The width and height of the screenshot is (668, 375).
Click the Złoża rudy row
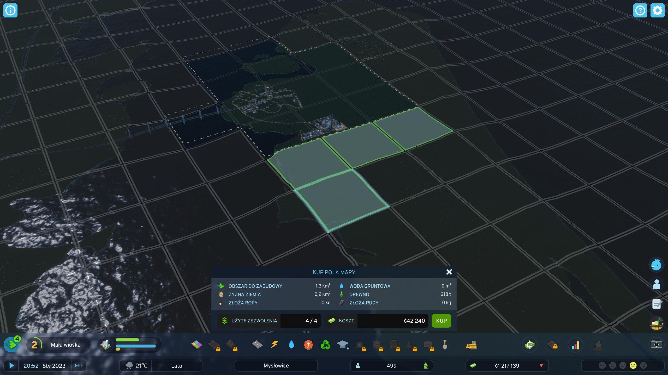(395, 303)
